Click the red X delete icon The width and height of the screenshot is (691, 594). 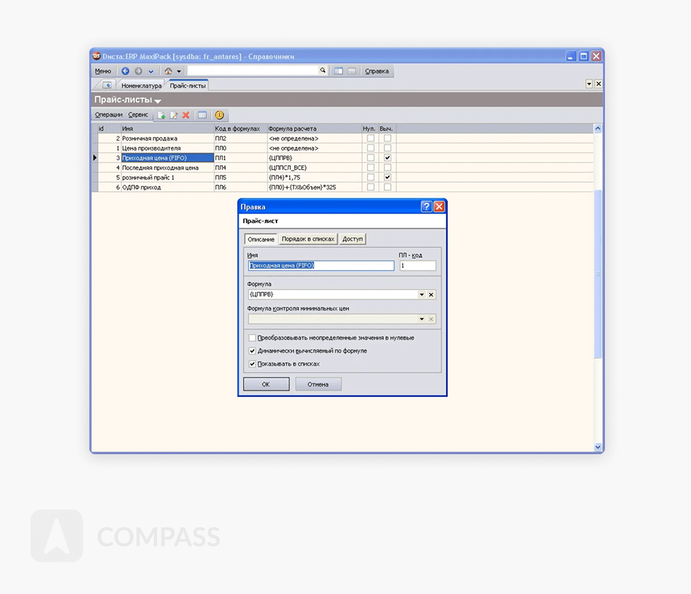[186, 115]
